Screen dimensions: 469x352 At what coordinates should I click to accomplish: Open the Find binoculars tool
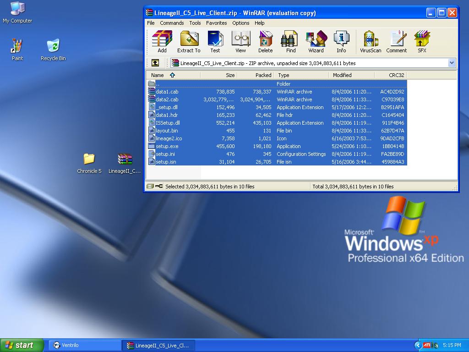click(x=290, y=42)
